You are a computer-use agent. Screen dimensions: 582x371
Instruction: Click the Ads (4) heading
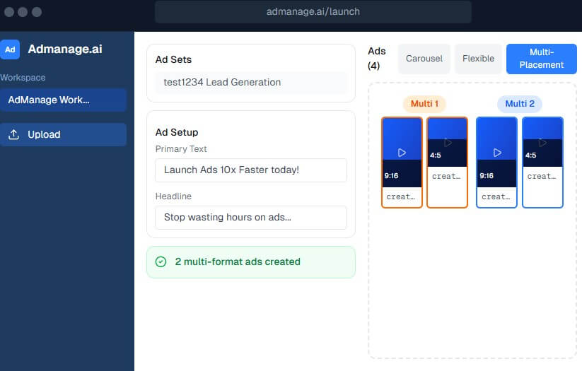(377, 59)
